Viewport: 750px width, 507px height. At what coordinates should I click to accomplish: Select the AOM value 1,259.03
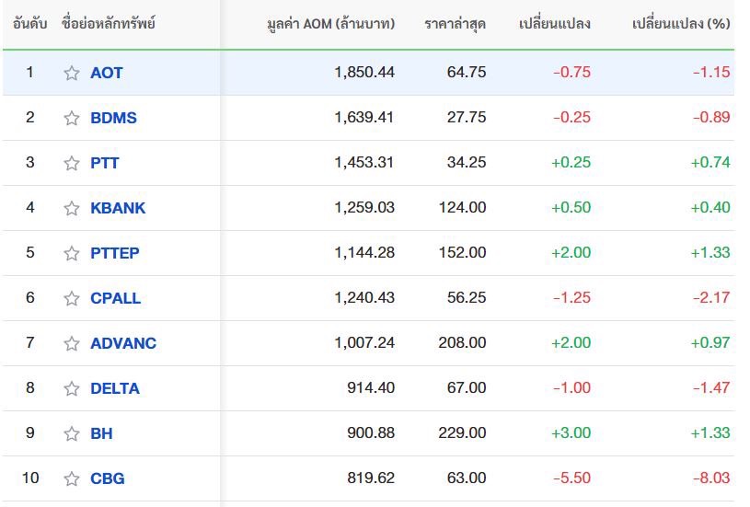[x=364, y=207]
